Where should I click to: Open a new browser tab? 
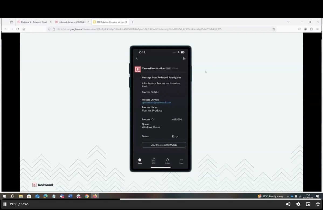click(x=133, y=22)
